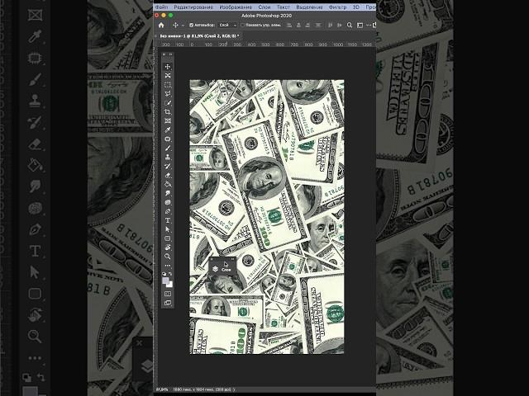Viewport: 529px width, 396px height.
Task: Toggle Quick Mask mode
Action: 168,294
